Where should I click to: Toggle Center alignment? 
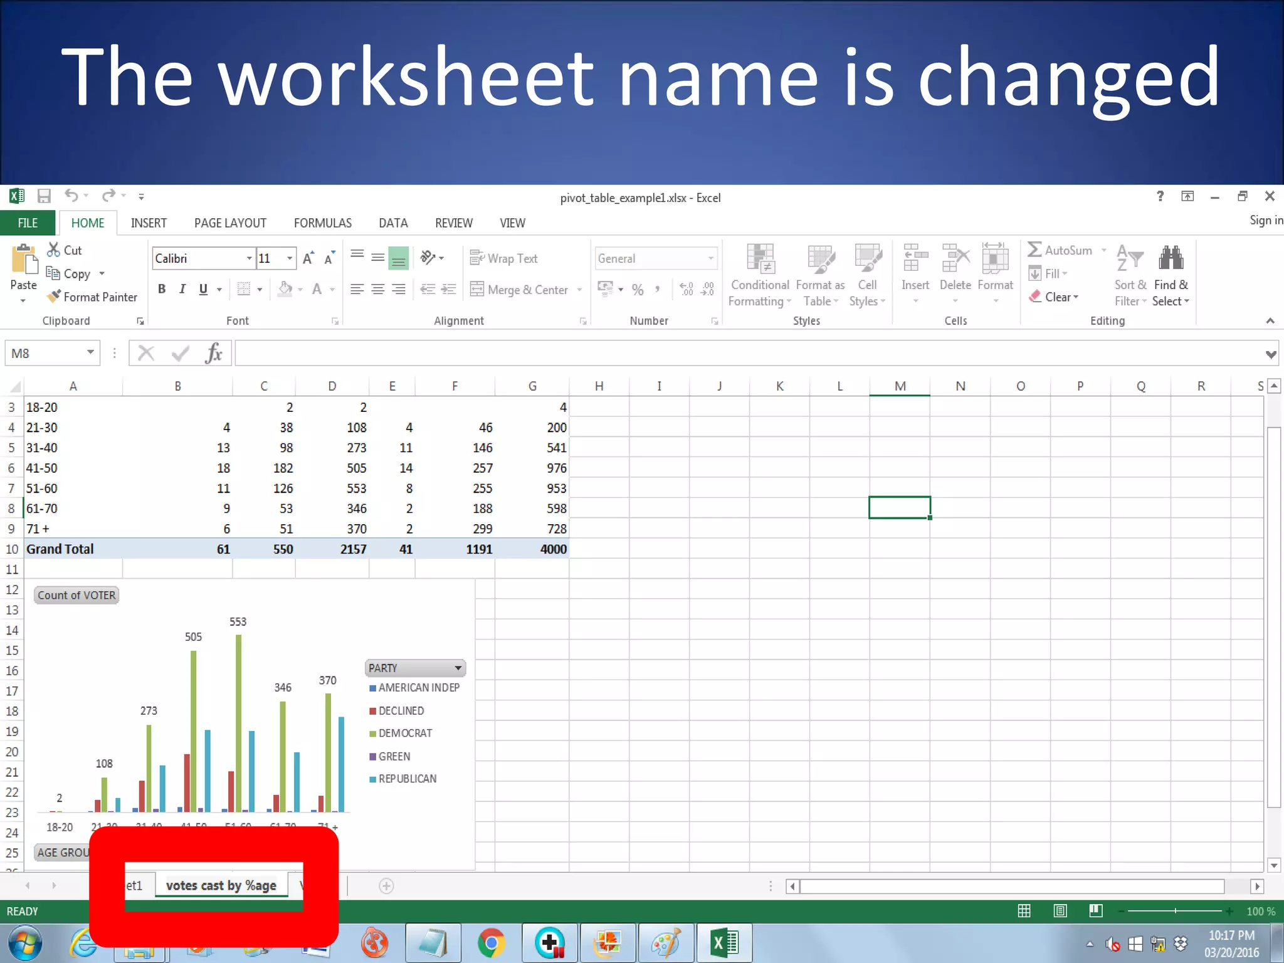[378, 289]
